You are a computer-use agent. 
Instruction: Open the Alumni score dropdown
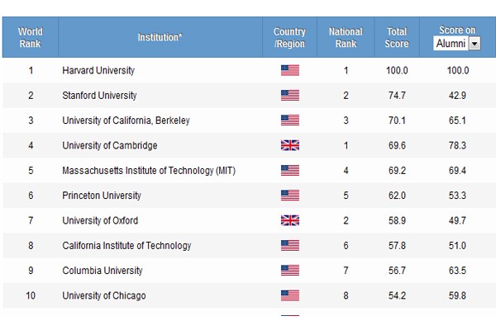pos(457,44)
